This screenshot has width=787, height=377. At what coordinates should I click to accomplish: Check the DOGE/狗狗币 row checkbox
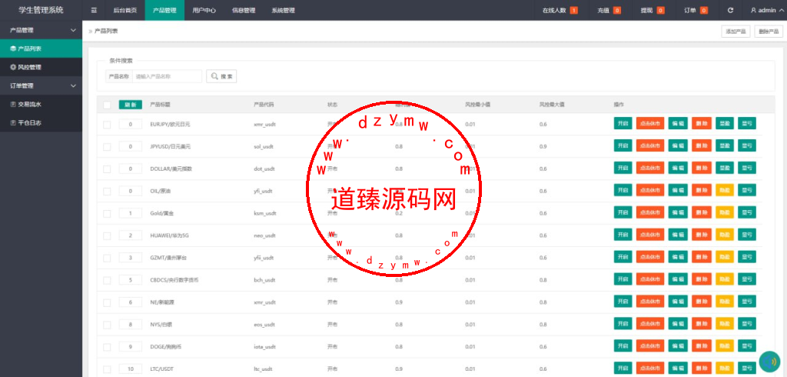pos(107,347)
